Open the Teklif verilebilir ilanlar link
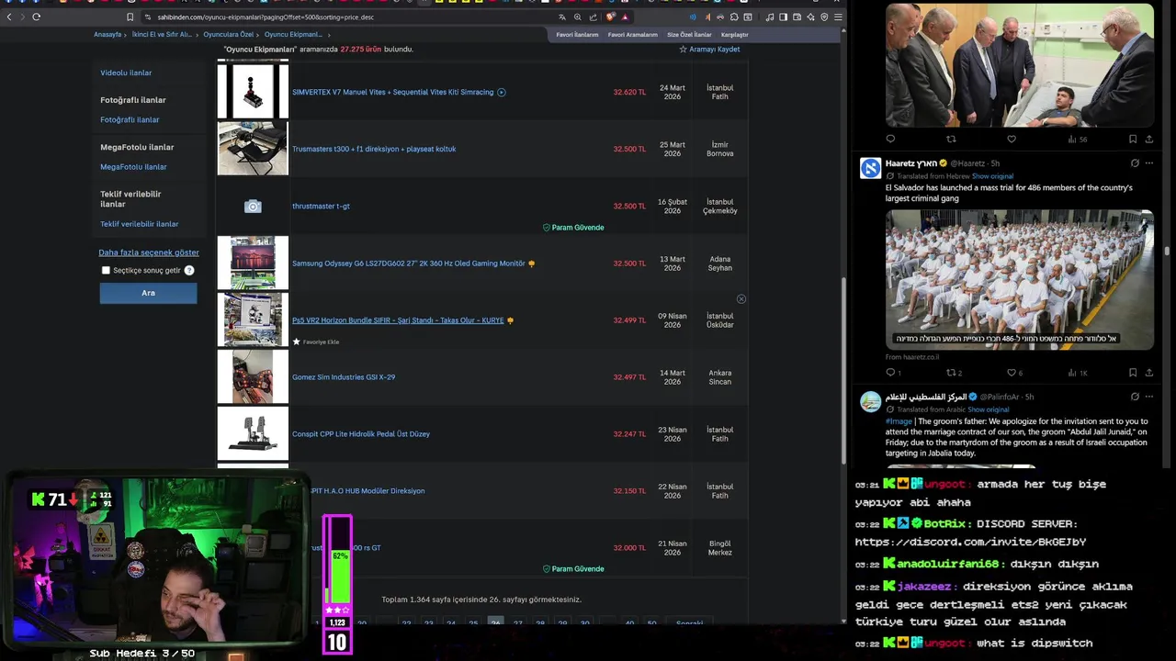 click(140, 224)
